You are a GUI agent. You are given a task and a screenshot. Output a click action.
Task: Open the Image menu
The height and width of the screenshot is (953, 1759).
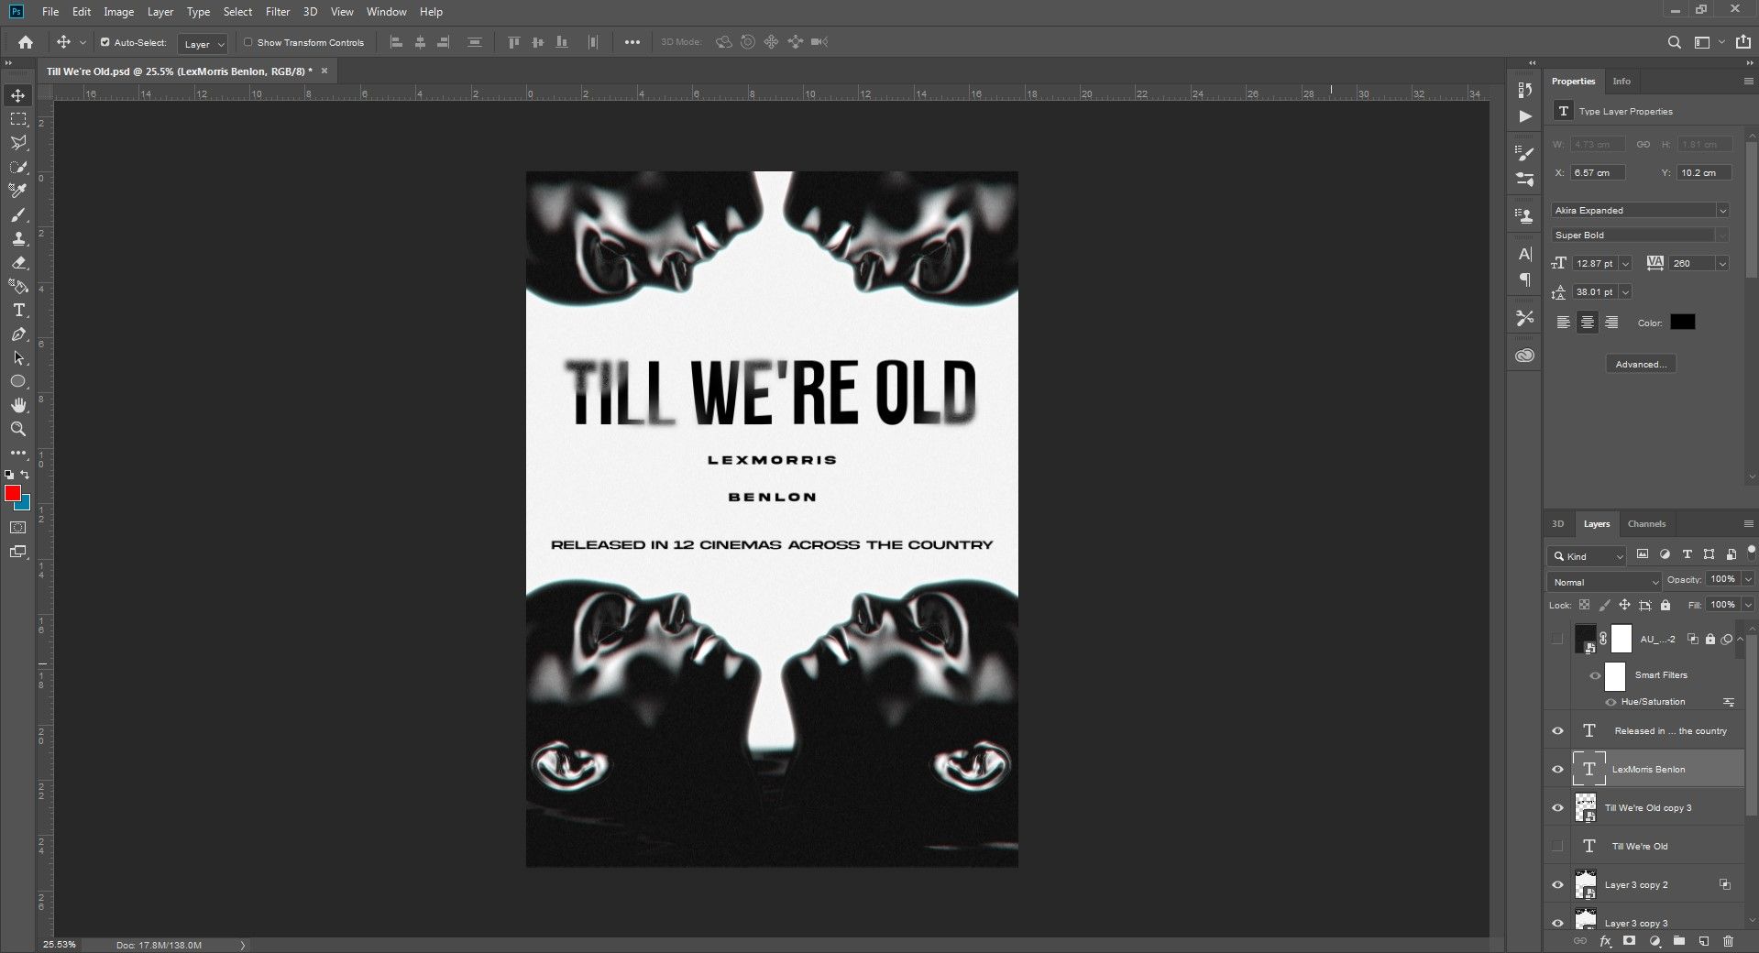click(118, 12)
